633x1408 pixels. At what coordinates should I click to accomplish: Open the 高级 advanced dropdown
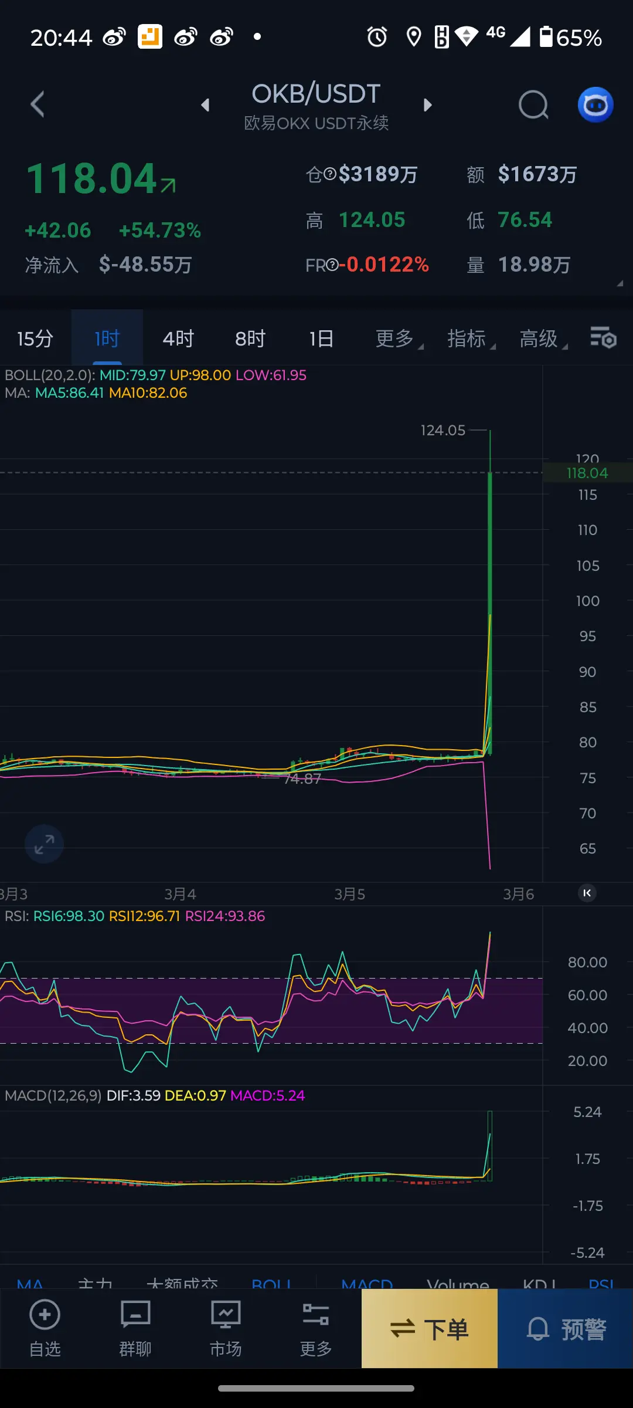(x=543, y=339)
